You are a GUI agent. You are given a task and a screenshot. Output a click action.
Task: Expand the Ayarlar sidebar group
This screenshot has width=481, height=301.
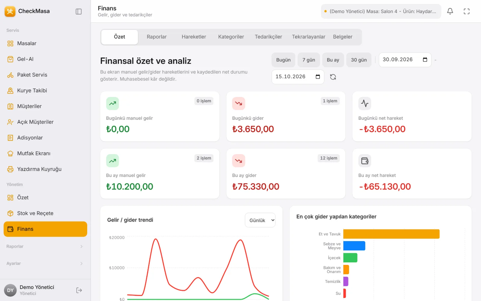45,263
